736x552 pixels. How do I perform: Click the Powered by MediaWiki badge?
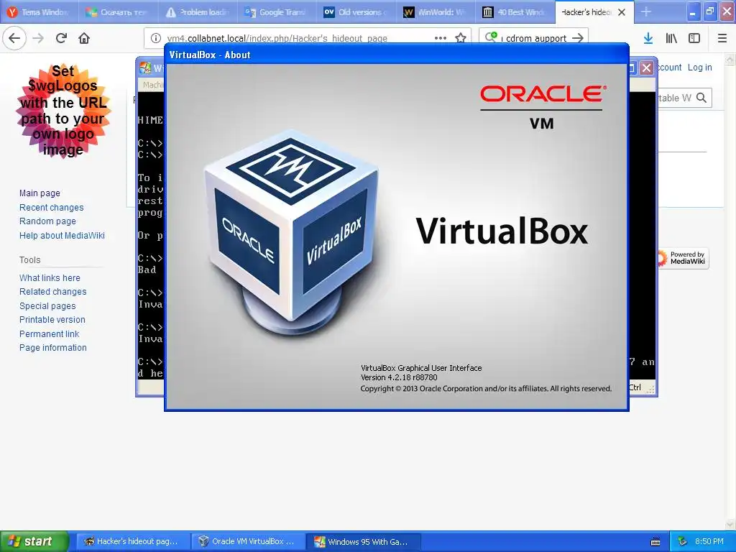(x=683, y=258)
